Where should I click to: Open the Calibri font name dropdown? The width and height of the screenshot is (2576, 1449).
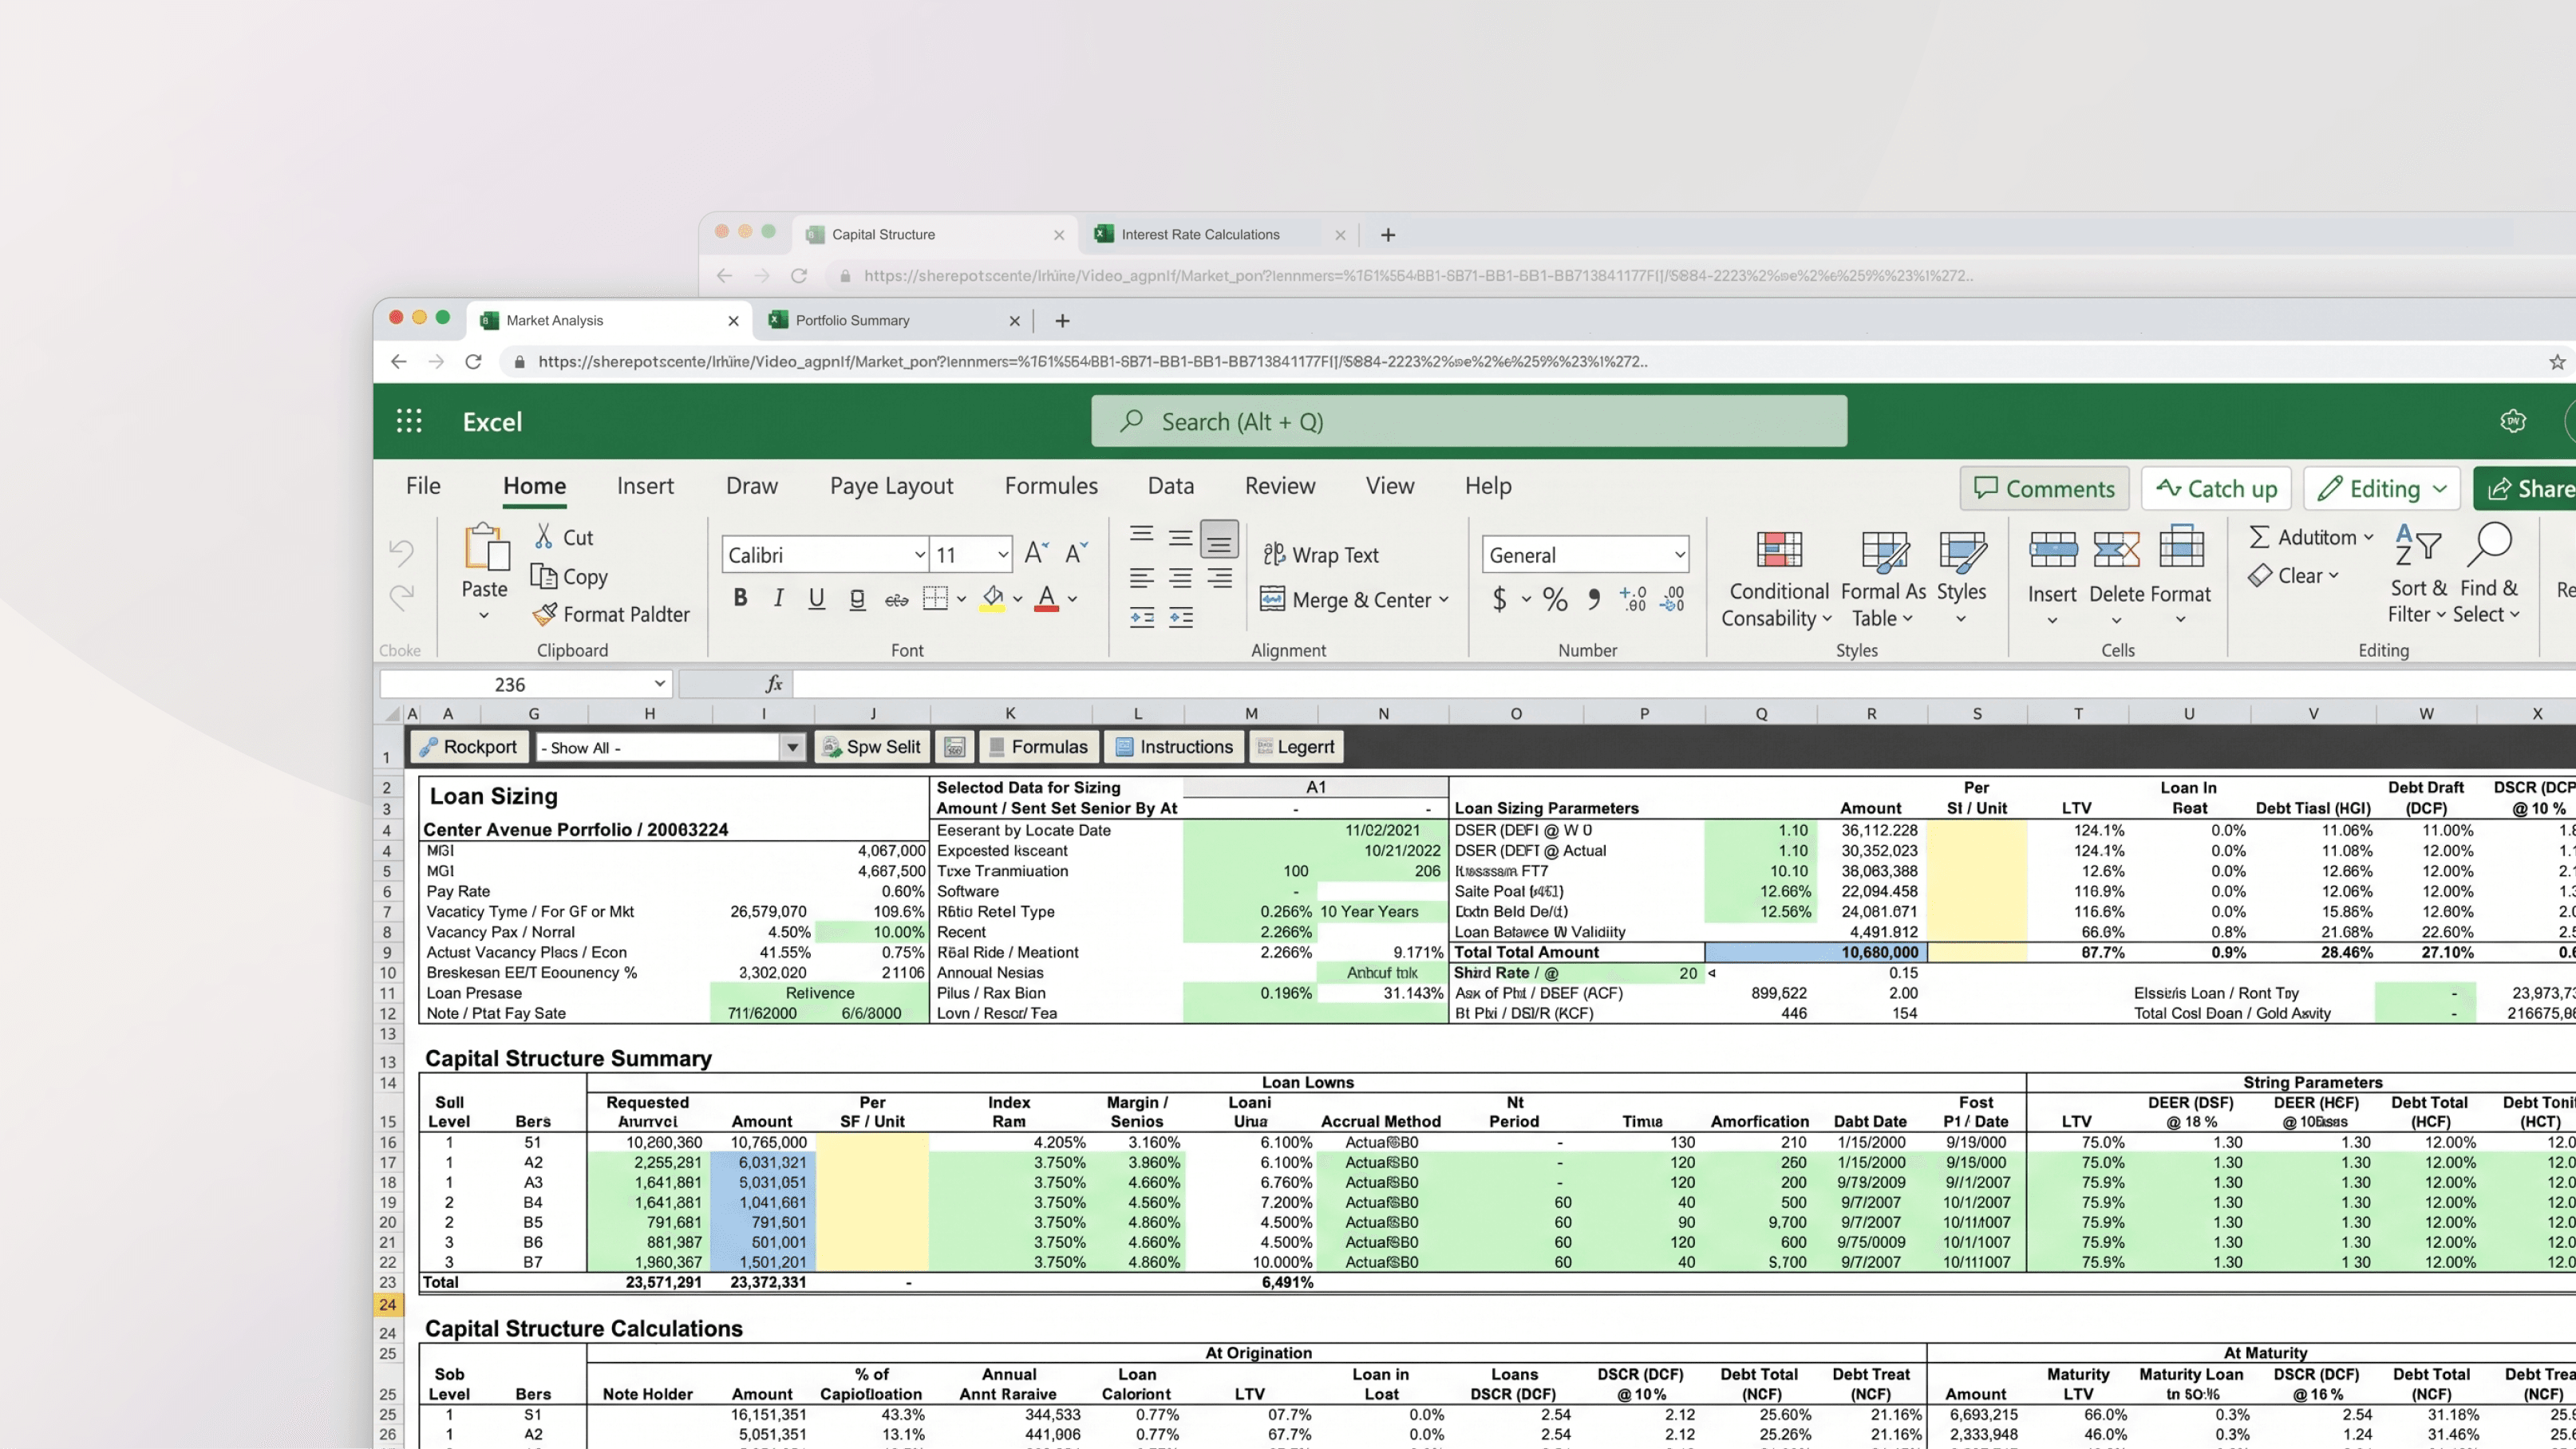tap(919, 554)
